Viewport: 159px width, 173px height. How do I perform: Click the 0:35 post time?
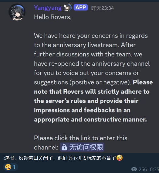[154, 169]
